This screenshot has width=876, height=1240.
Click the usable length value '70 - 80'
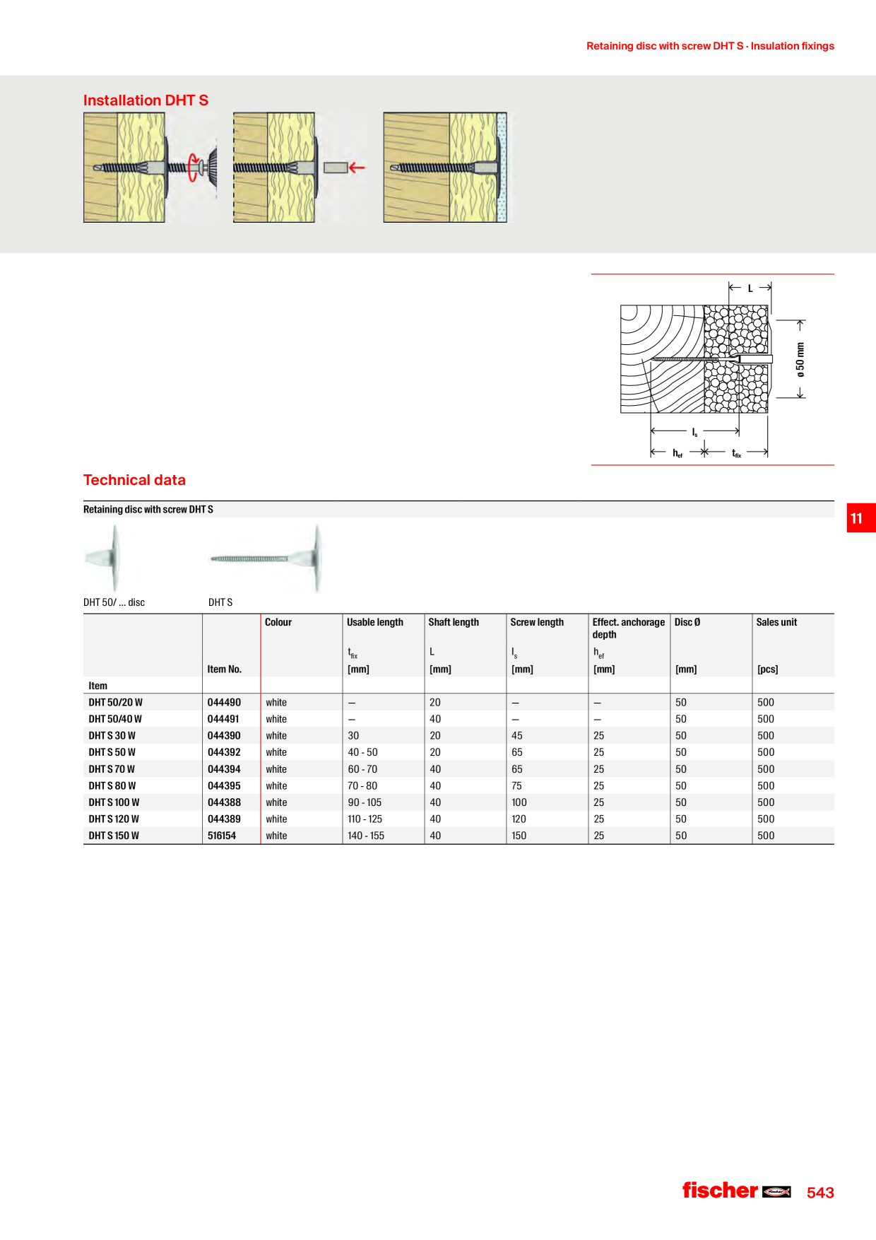point(362,785)
